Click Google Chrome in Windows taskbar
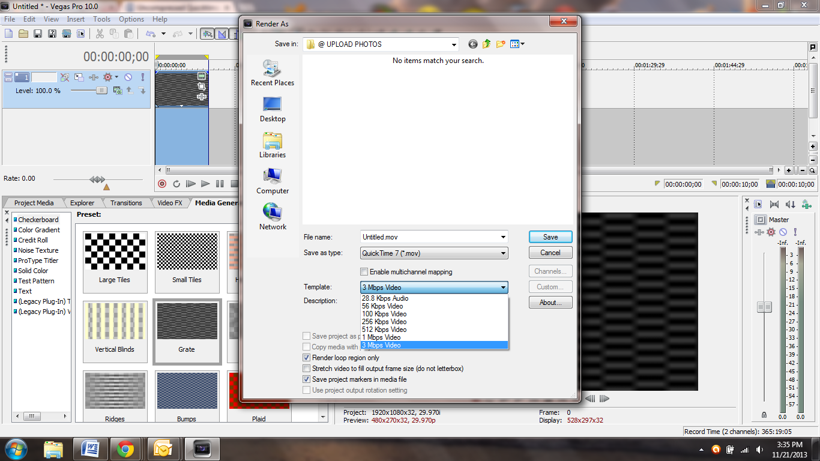 click(125, 448)
